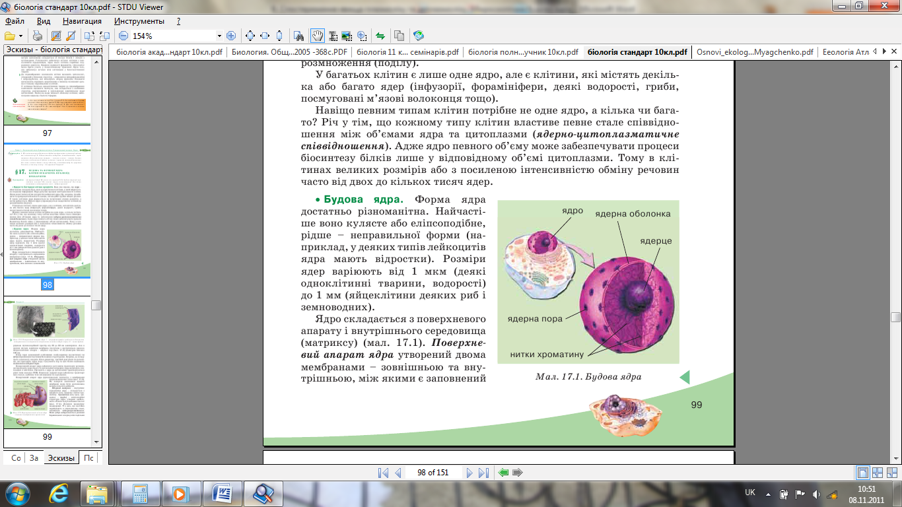Click the fit page size icon

250,36
